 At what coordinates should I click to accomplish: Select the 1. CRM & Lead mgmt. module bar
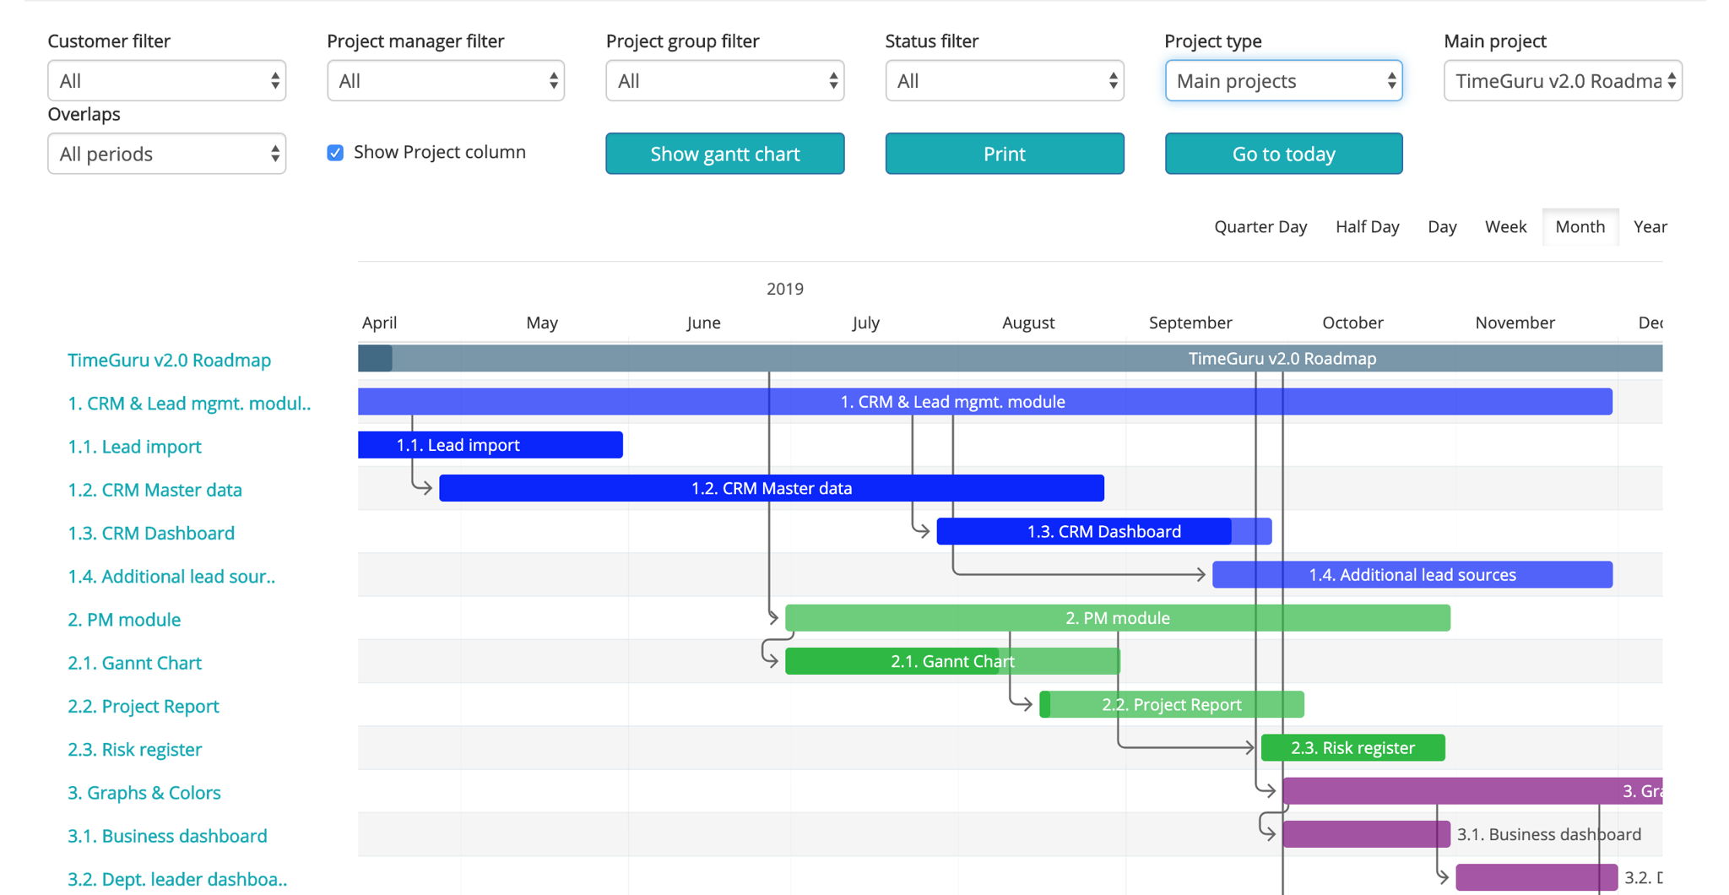[985, 402]
